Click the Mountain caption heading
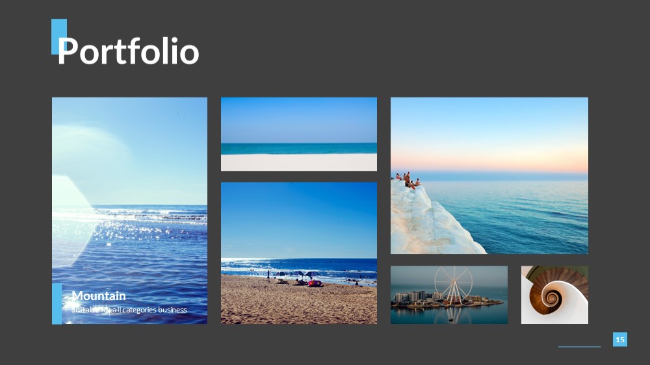This screenshot has height=365, width=650. [99, 296]
